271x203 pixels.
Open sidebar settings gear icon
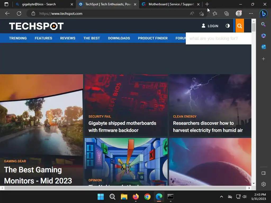(x=263, y=184)
